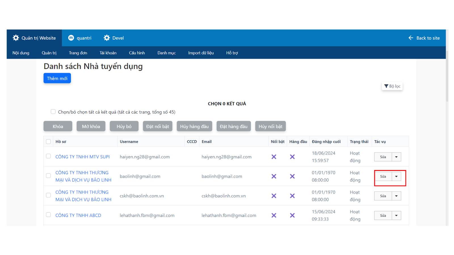Expand action dropdown for CÔNG TY TNHH ABCD
Screen dimensions: 454x255
coord(396,216)
